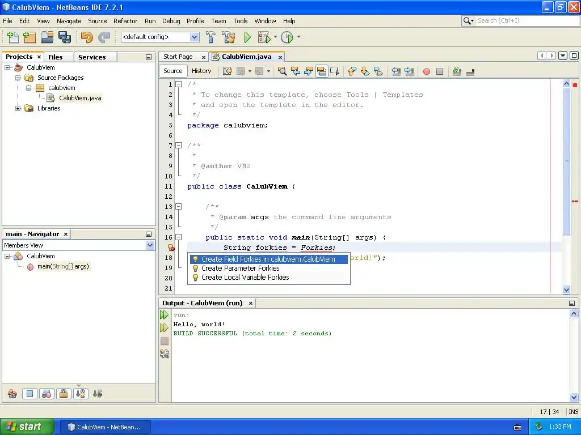Select Create Local Variable Forkies hint
The image size is (581, 435).
click(270, 278)
